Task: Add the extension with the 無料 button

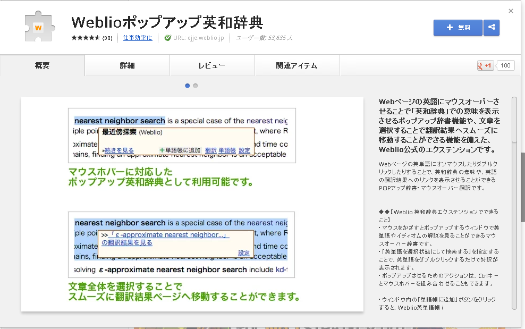Action: 458,28
